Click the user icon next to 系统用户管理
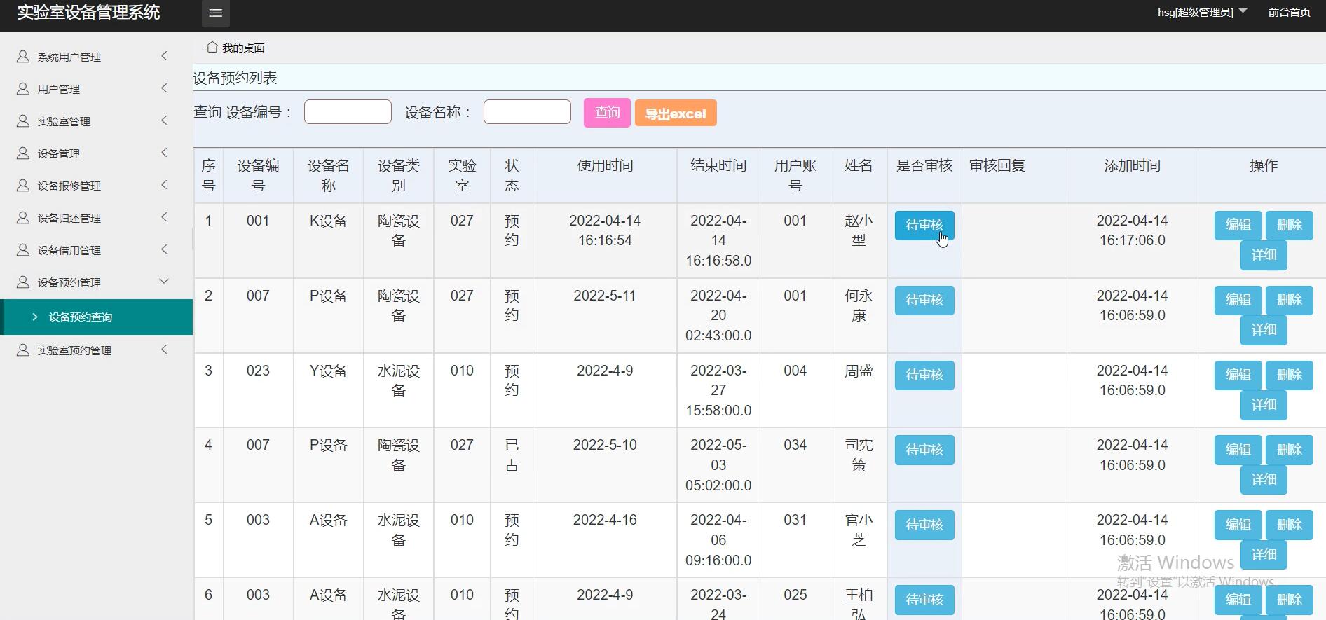 23,56
